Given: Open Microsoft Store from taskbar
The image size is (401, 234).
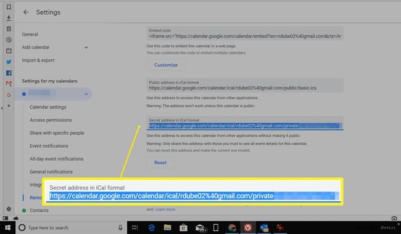Looking at the screenshot, I should point(183,228).
